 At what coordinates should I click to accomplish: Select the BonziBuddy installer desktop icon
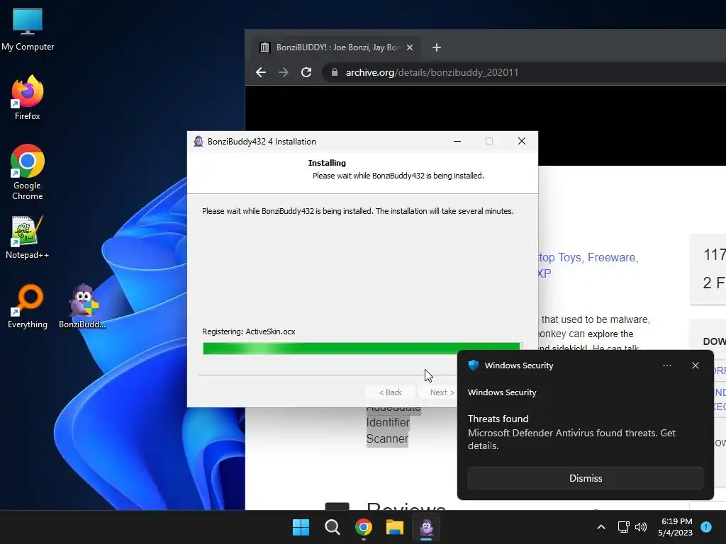point(82,306)
